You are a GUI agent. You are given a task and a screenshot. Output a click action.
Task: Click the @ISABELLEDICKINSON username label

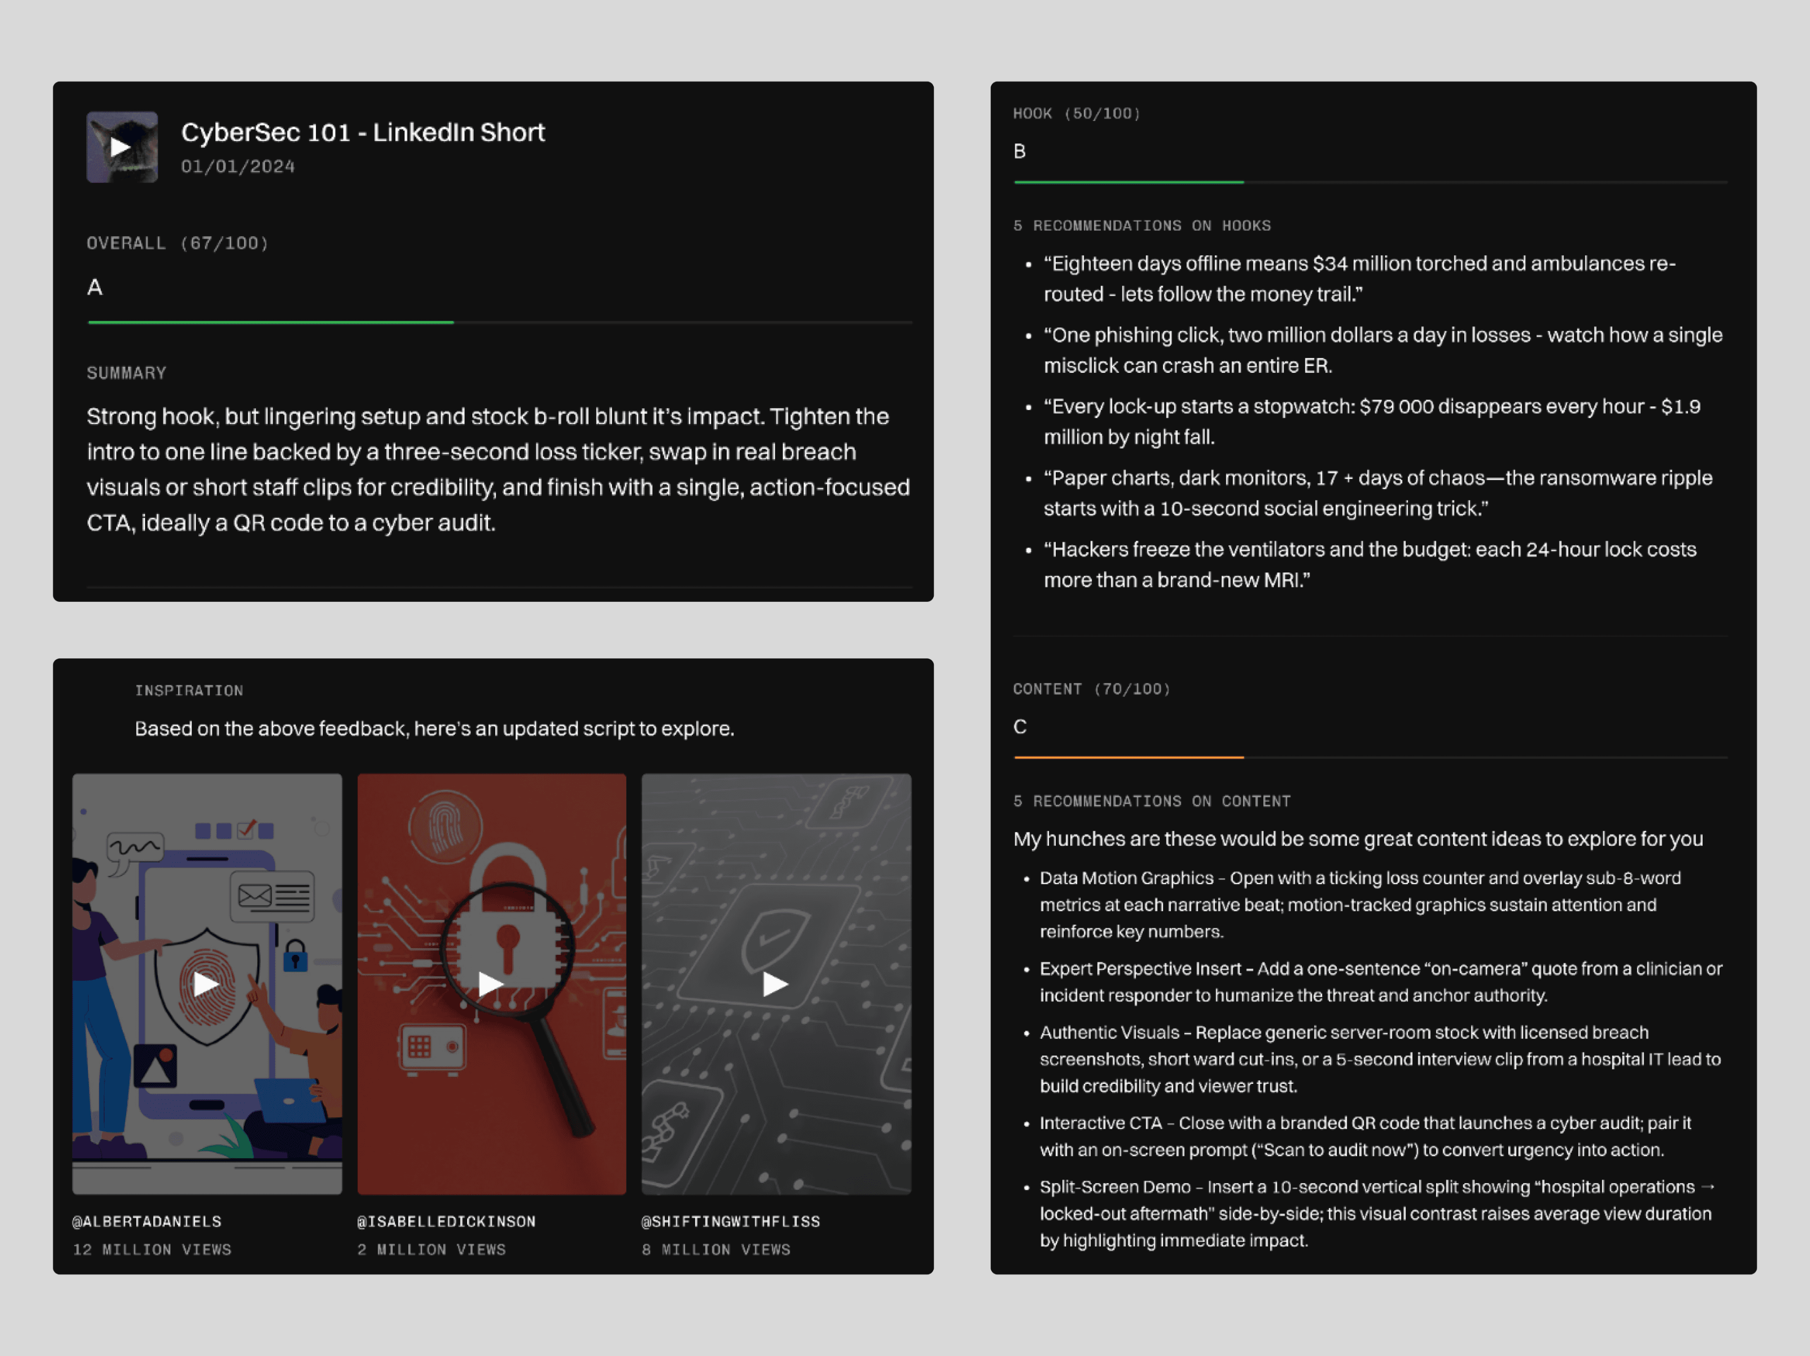[x=446, y=1221]
